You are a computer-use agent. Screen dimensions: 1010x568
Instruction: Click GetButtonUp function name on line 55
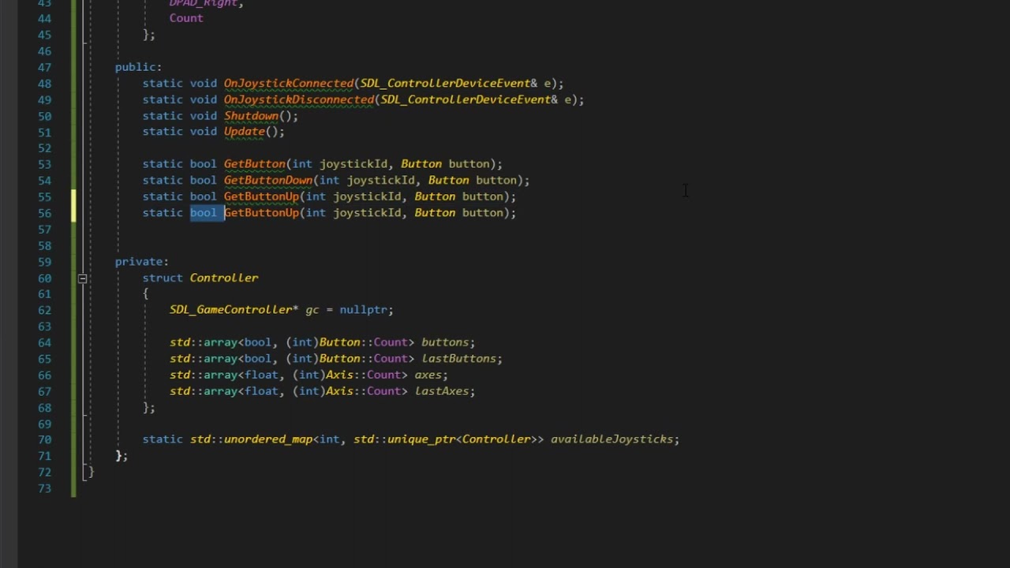[261, 196]
